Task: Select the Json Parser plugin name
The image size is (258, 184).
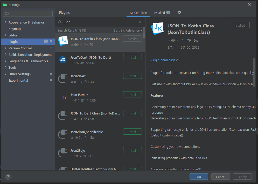Action: pyautogui.click(x=79, y=95)
